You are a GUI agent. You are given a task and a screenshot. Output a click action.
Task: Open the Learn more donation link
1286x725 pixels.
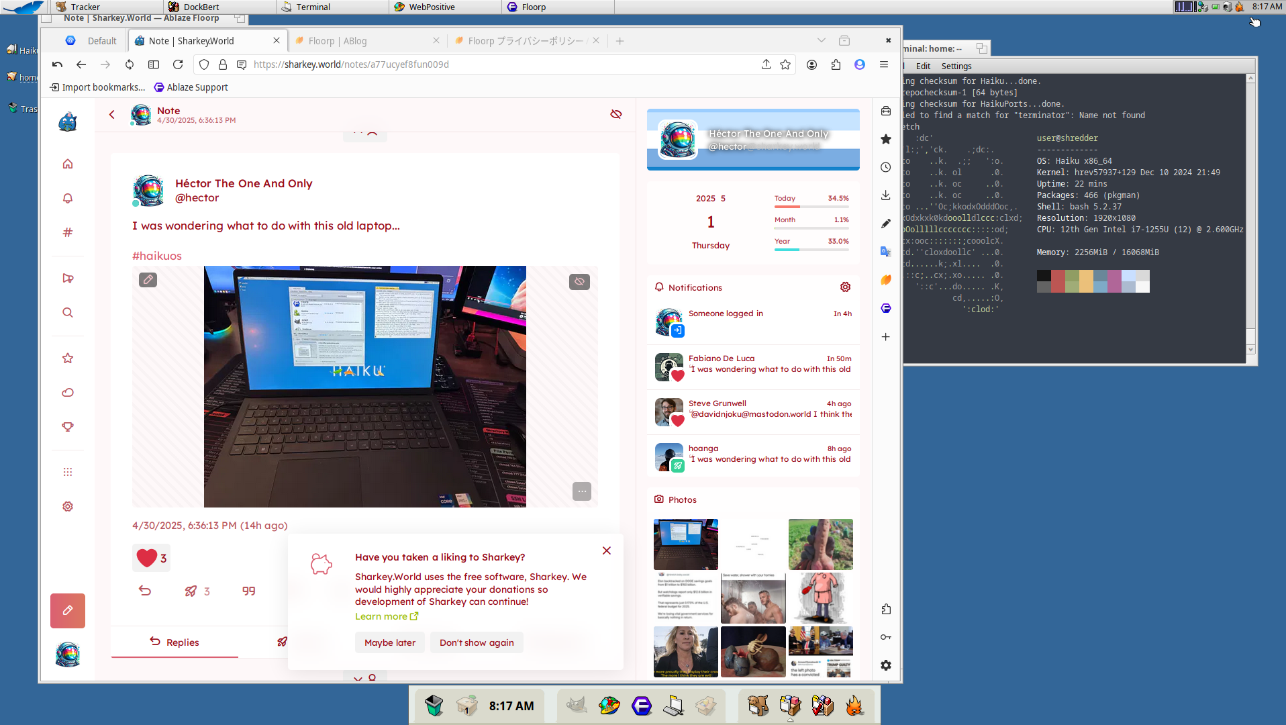click(387, 616)
